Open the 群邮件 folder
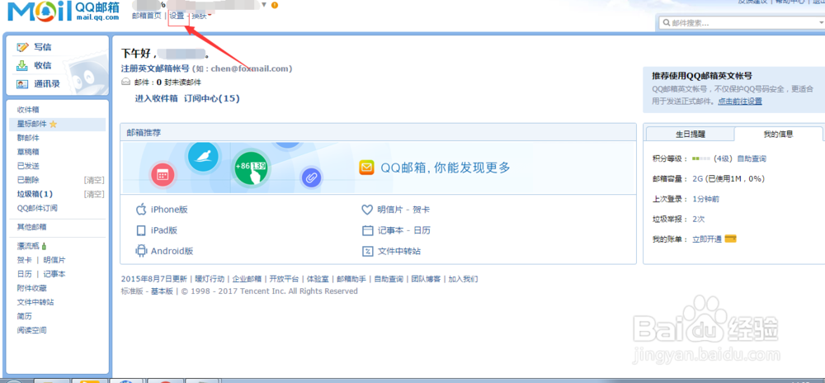The height and width of the screenshot is (383, 825). pyautogui.click(x=28, y=138)
